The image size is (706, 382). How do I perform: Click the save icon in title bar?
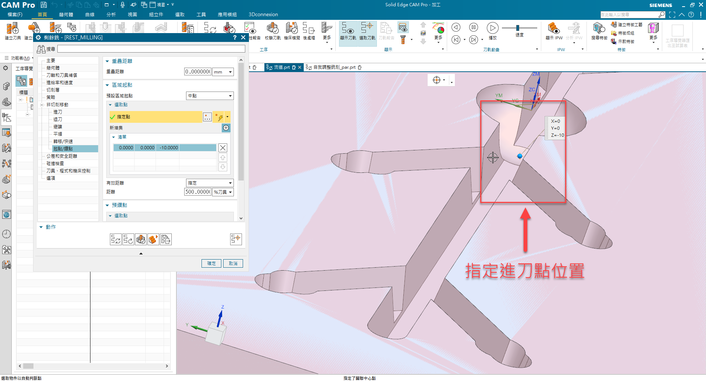pos(43,5)
